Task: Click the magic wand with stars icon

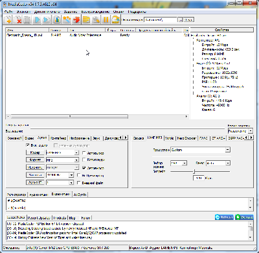Action: [67, 19]
